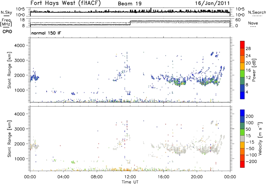This screenshot has height=184, width=266.
Task: Click the left '10^5' N.Sky axis tick
Action: pos(20,9)
